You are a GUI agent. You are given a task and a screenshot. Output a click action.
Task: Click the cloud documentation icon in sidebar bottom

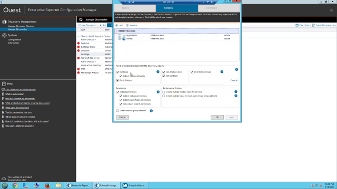(x=4, y=178)
